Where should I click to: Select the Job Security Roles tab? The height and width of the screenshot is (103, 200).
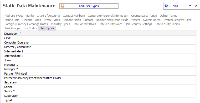click(111, 24)
